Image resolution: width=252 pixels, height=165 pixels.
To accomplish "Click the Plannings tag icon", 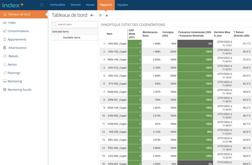I will click(x=5, y=73).
